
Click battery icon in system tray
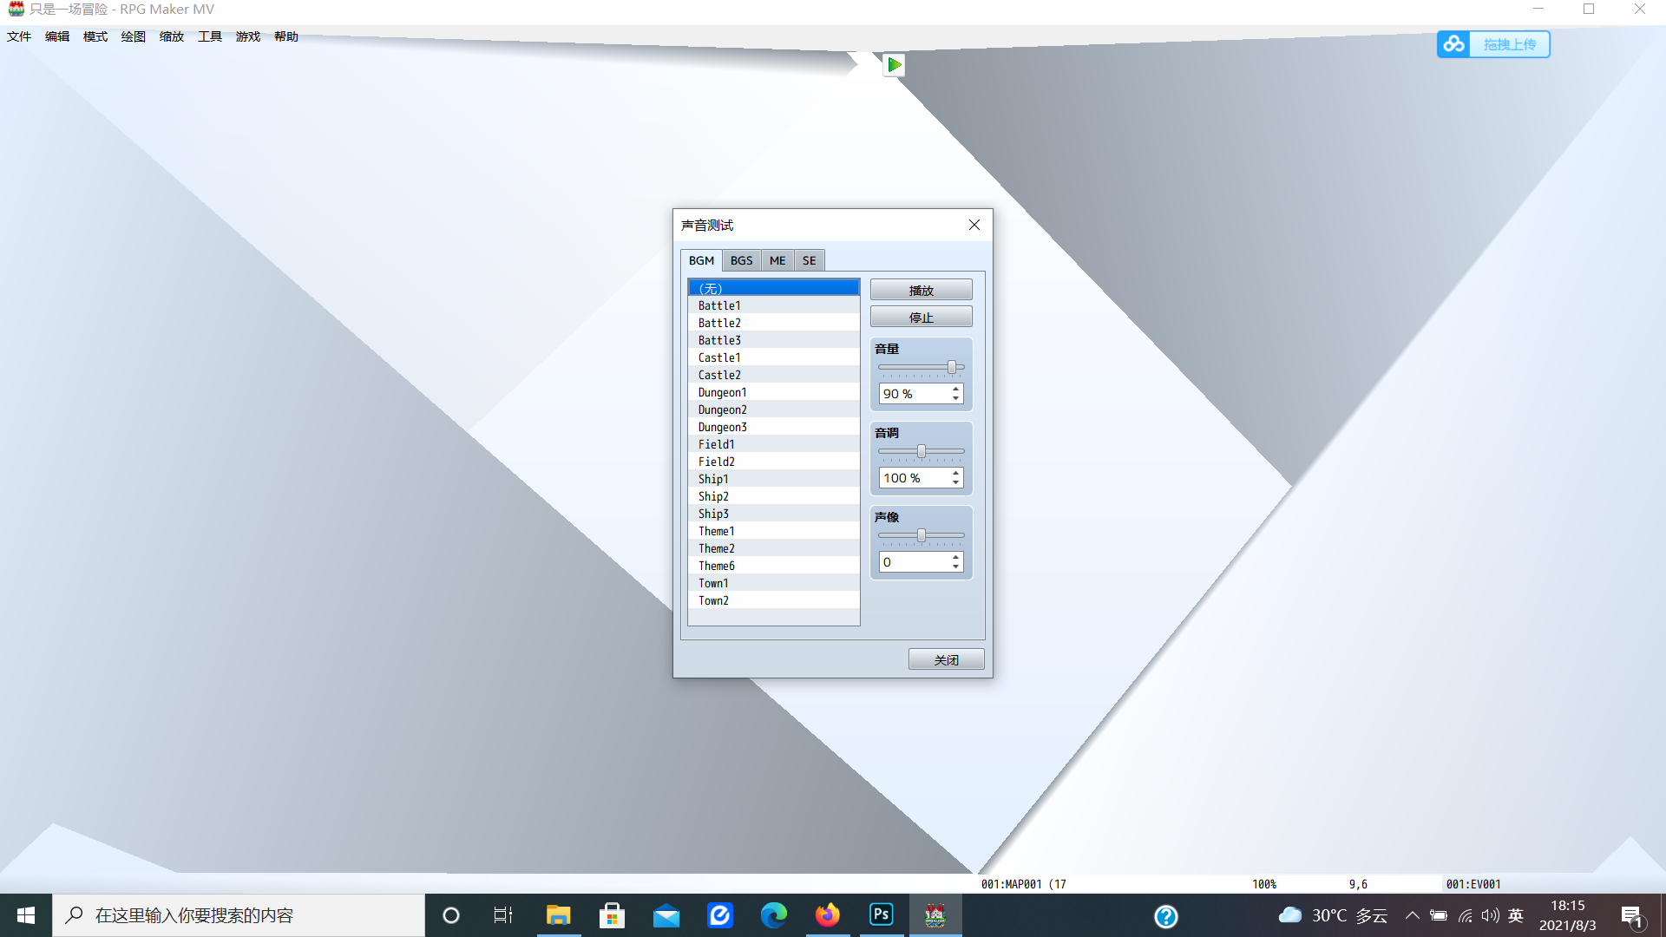pyautogui.click(x=1439, y=915)
